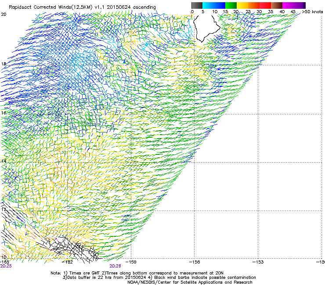This screenshot has height=285, width=325.
Task: Click the '0' legend speed label
Action: point(192,12)
